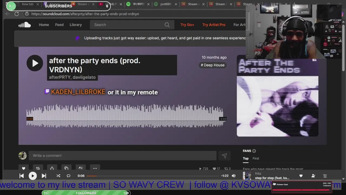Switch to the New tab browser tab

[x=27, y=4]
